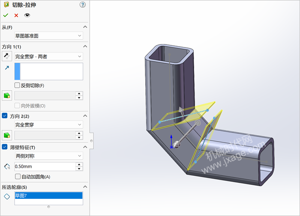Reverse direction button in 方向 1
Screen dimensions: 300x216
pos(7,56)
